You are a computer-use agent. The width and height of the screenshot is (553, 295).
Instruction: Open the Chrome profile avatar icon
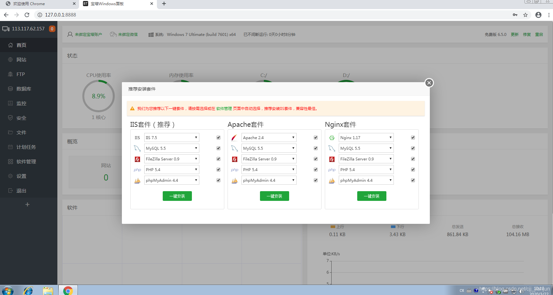coord(538,15)
